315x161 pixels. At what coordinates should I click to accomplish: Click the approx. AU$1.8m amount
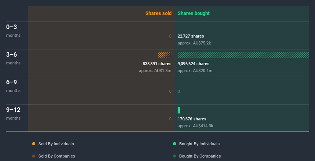[155, 71]
